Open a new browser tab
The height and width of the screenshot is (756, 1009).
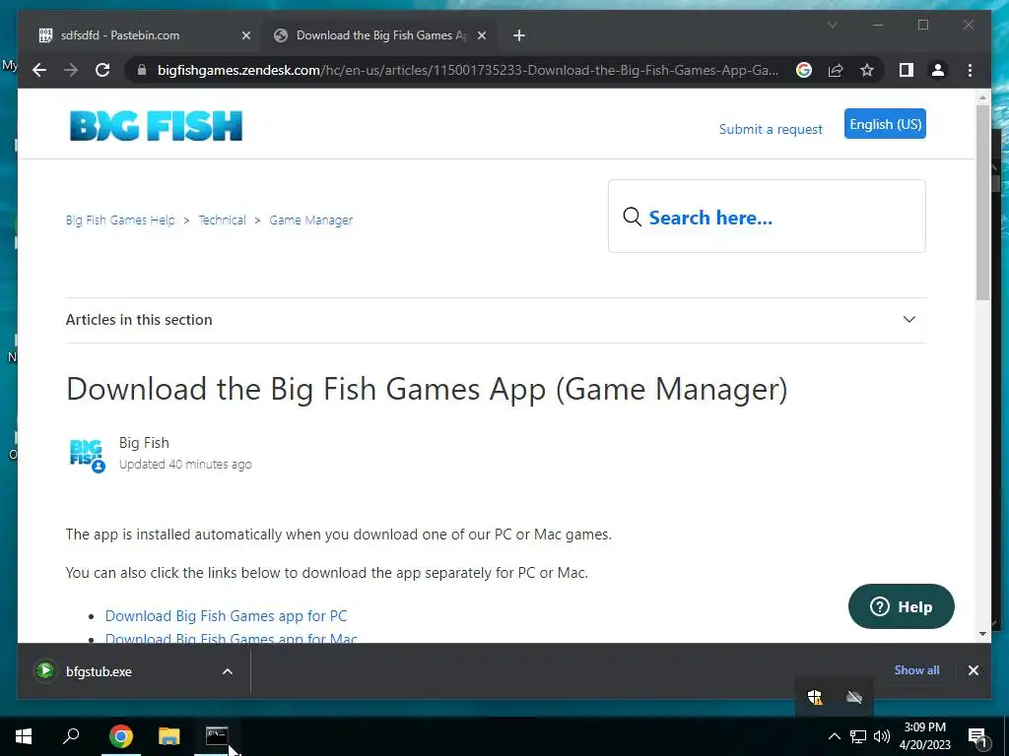click(519, 35)
